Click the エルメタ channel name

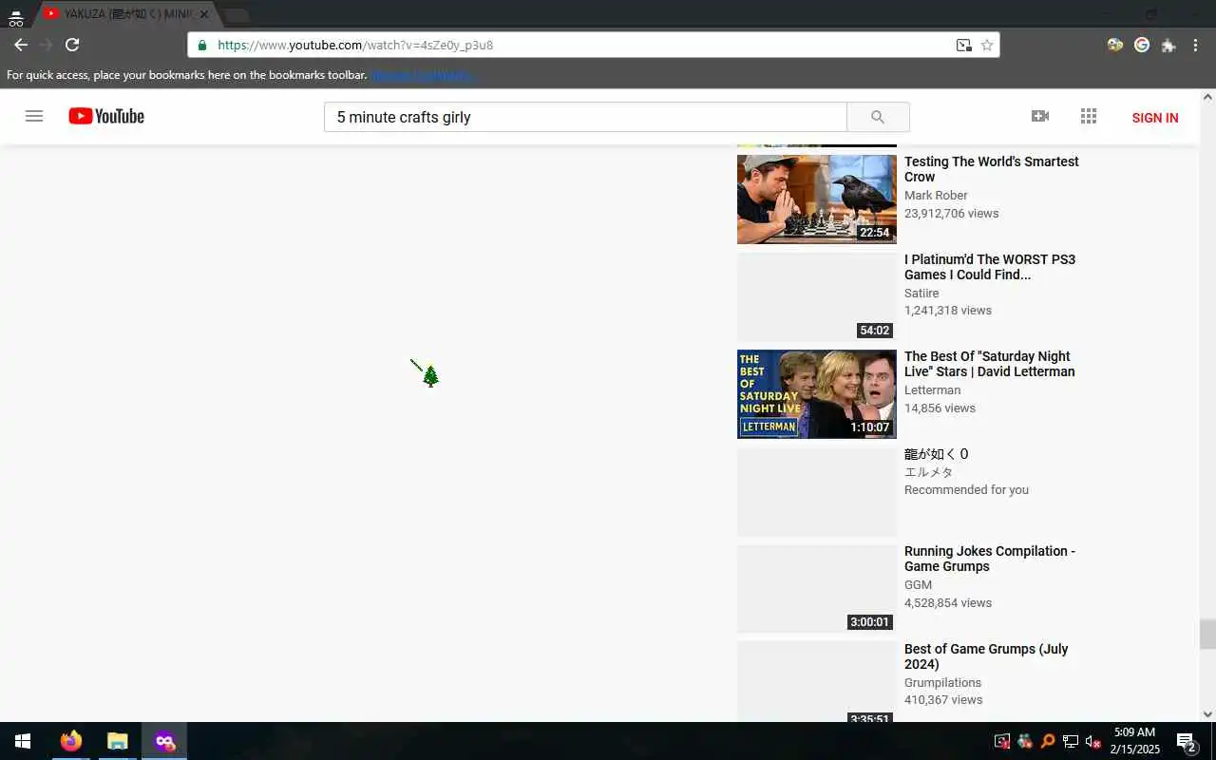tap(928, 472)
